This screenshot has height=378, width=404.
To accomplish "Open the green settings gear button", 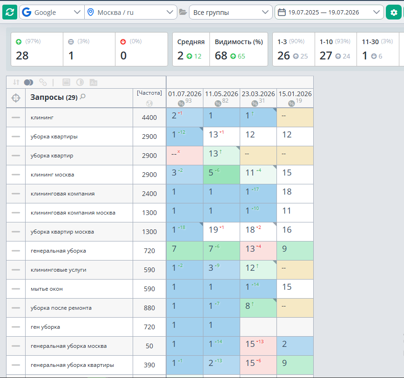I will (393, 12).
